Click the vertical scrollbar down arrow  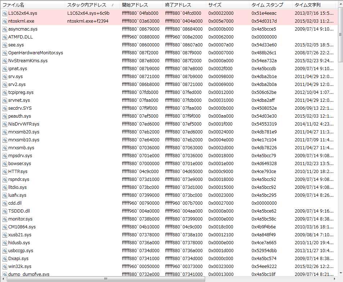pyautogui.click(x=340, y=273)
